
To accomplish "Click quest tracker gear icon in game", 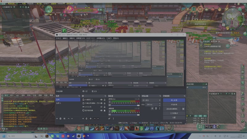I will tap(200, 41).
